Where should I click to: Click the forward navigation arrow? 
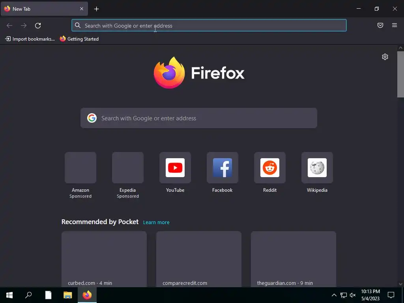(24, 26)
